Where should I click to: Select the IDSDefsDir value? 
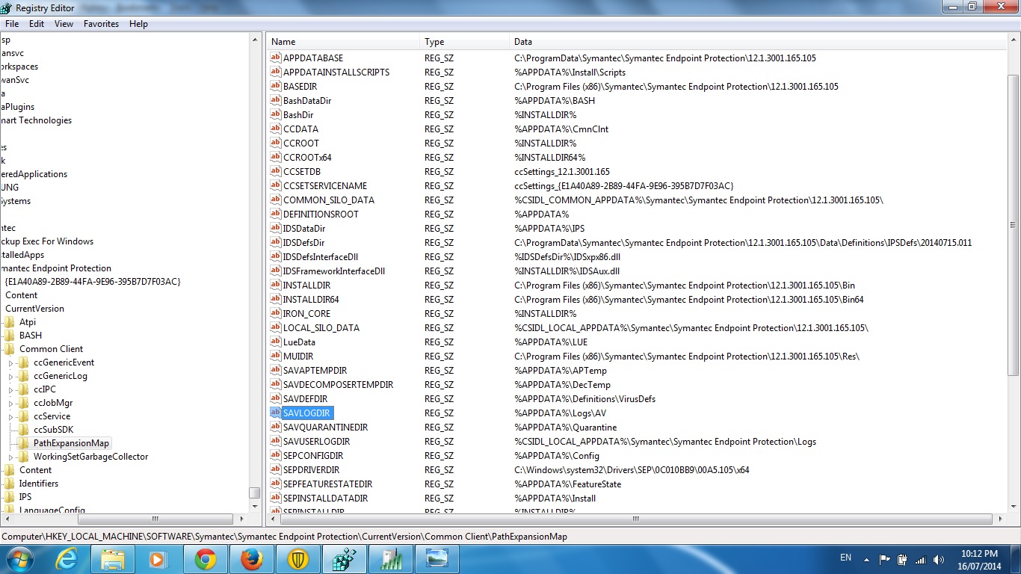[303, 242]
